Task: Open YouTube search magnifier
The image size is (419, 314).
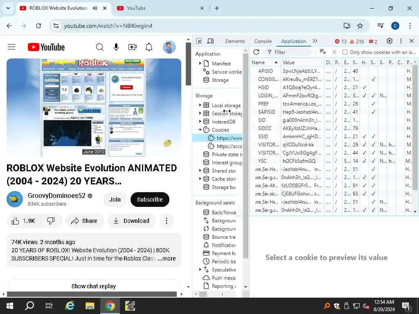Action: [x=100, y=47]
